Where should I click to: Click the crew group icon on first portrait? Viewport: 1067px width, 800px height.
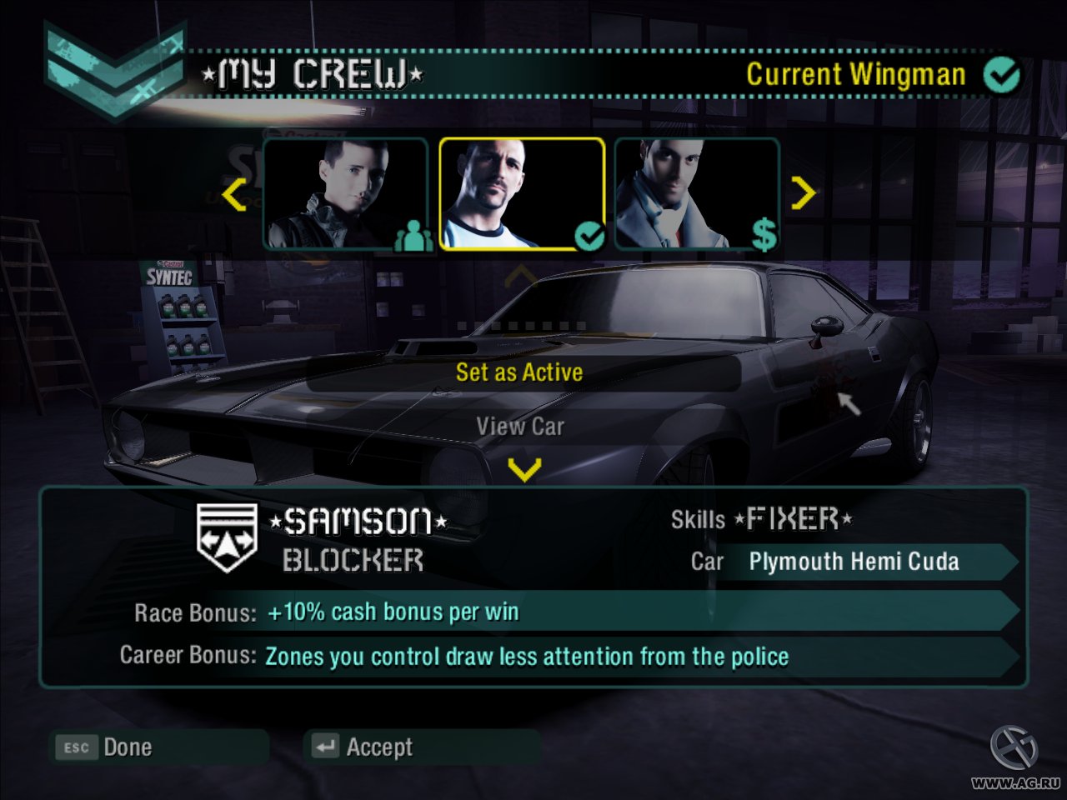(413, 237)
